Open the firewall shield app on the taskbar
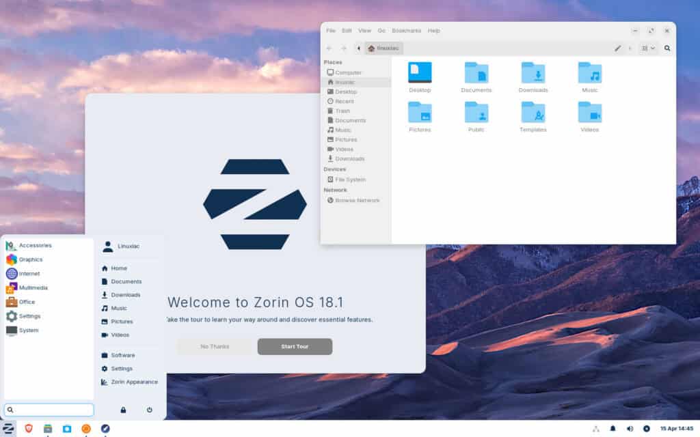Viewport: 700px width, 437px height. point(28,429)
